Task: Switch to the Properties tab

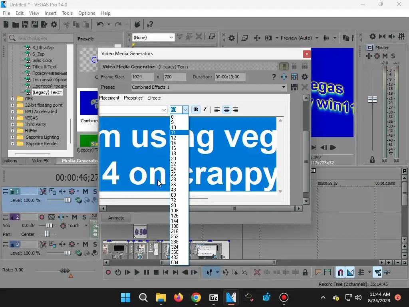Action: pos(133,98)
